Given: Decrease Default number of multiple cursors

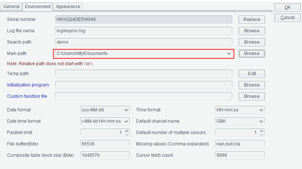Looking at the screenshot, I should (261, 135).
